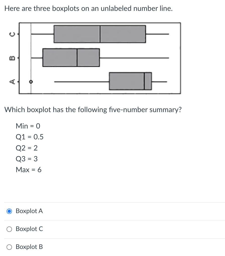Image resolution: width=225 pixels, height=256 pixels.
Task: Click the outlier dot on Boxplot A
Action: point(31,81)
